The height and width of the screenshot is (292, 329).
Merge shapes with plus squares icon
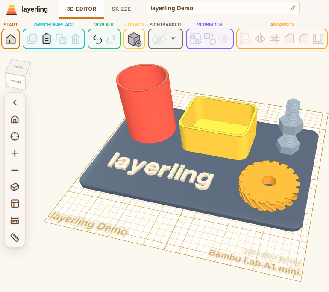210,39
